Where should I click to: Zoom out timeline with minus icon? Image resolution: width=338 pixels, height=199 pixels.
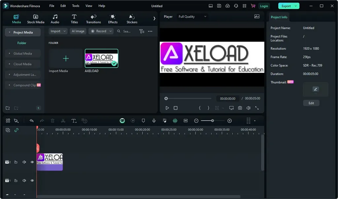(x=196, y=121)
